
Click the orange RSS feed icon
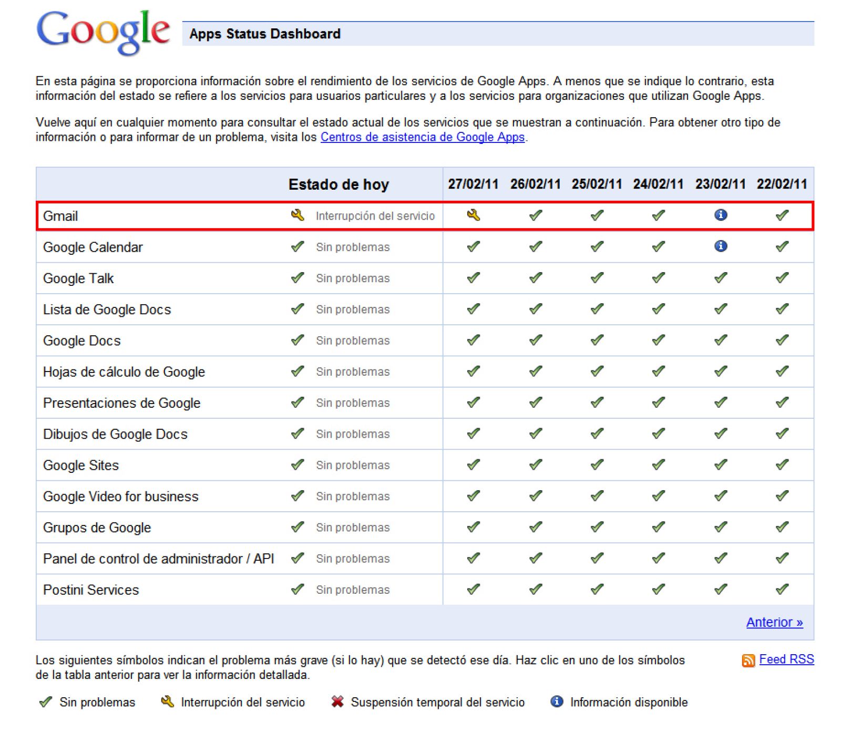[748, 659]
